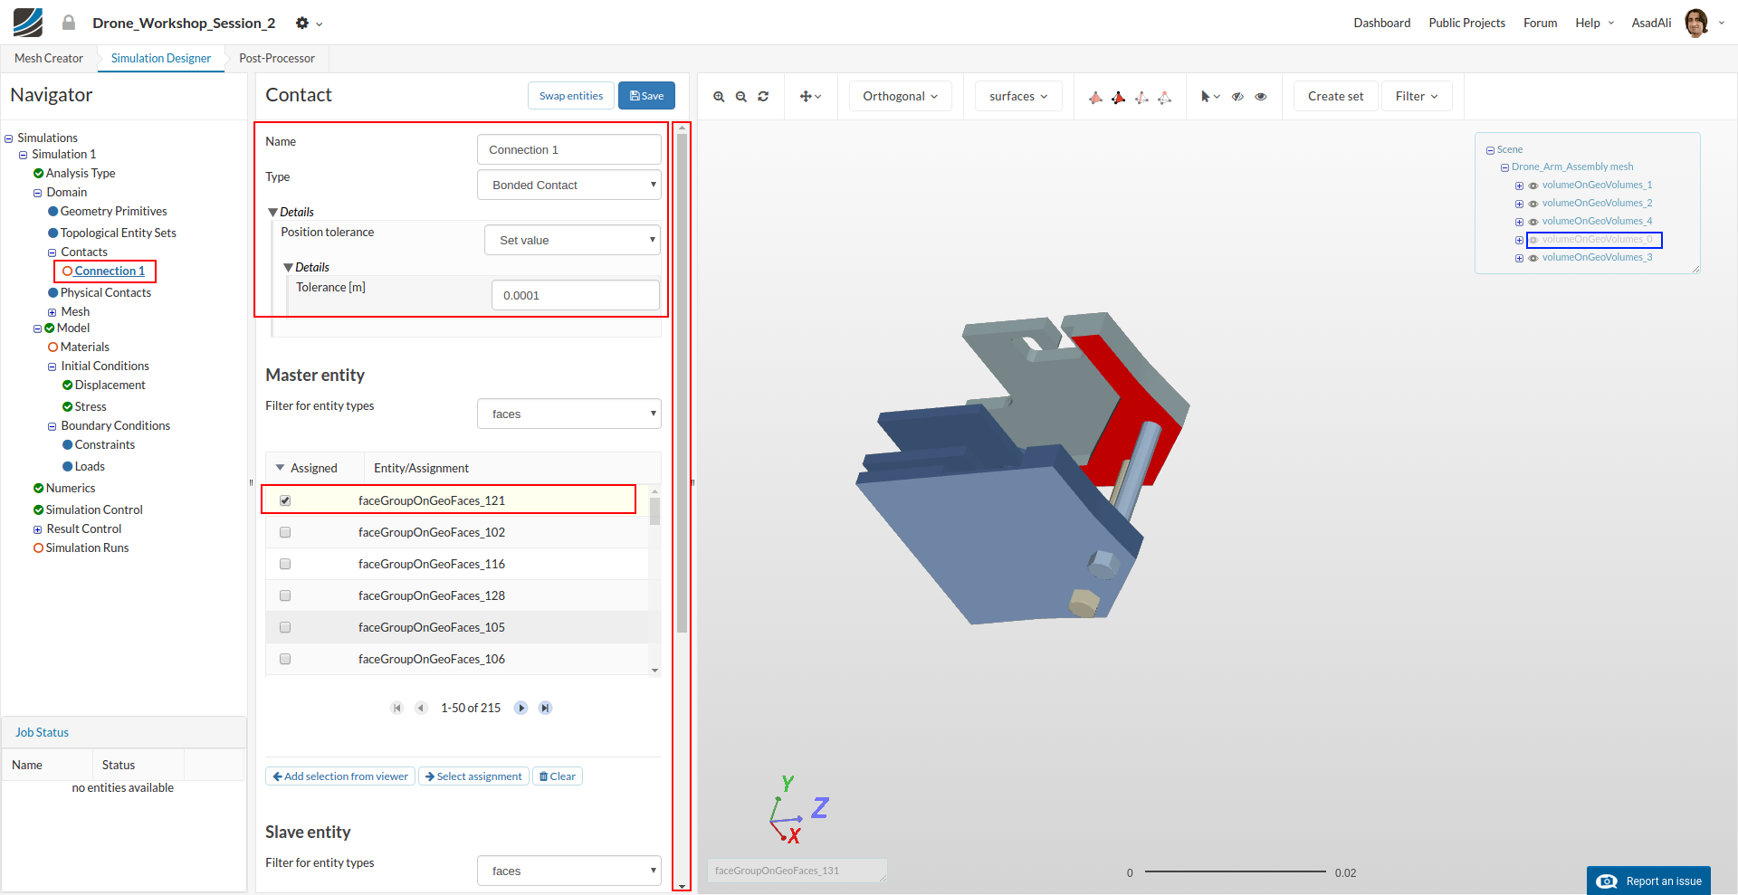Click the Tolerance value input field
Screen dimensions: 1738x895
click(575, 295)
